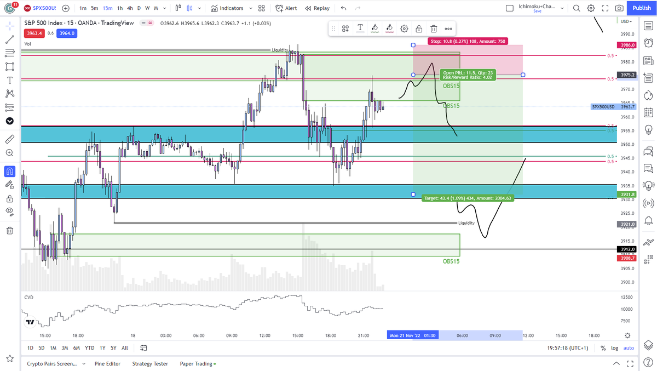Toggle auto scale
Screen dimensions: 657x371
tap(629, 348)
